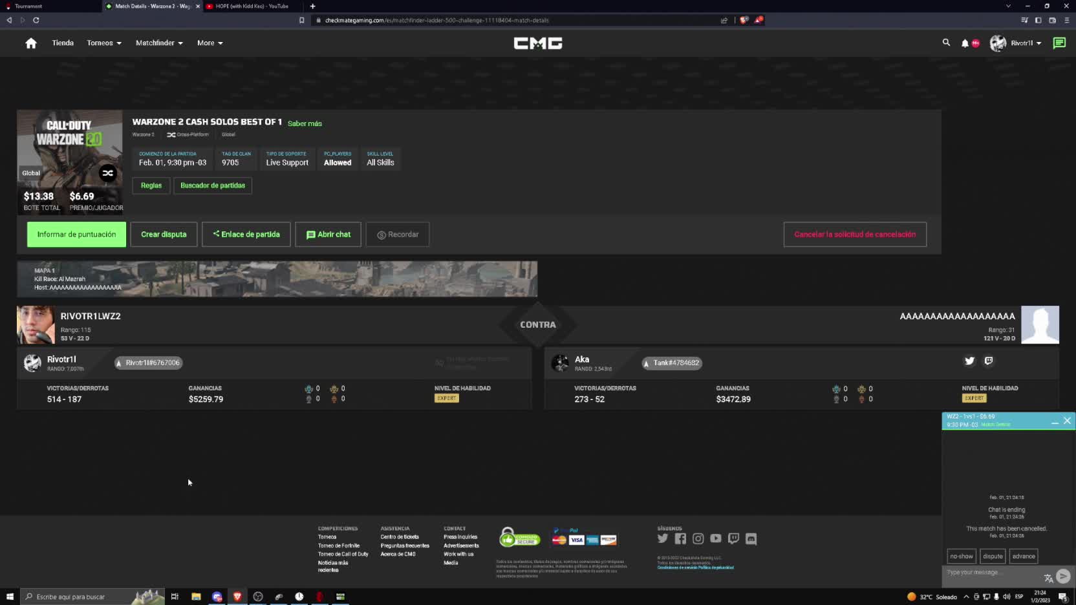Open Brave wallet icon in toolbar
The height and width of the screenshot is (605, 1076).
tap(1053, 20)
